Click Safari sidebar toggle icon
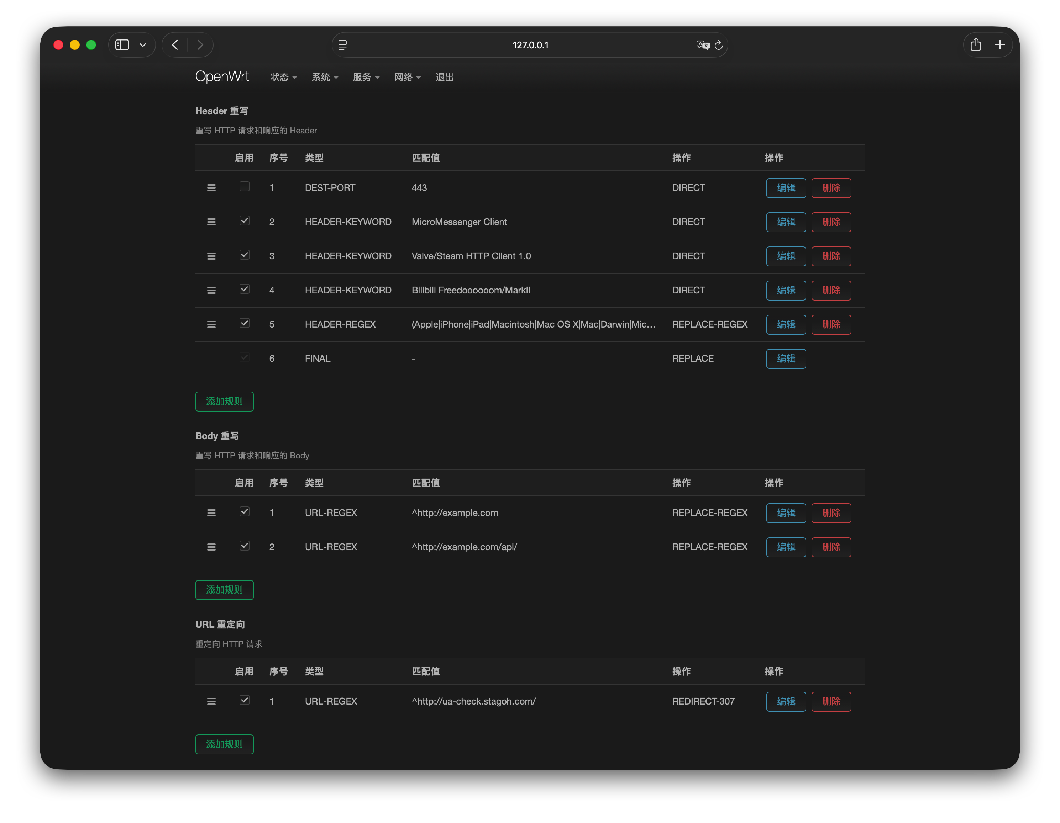This screenshot has width=1060, height=823. (x=122, y=45)
